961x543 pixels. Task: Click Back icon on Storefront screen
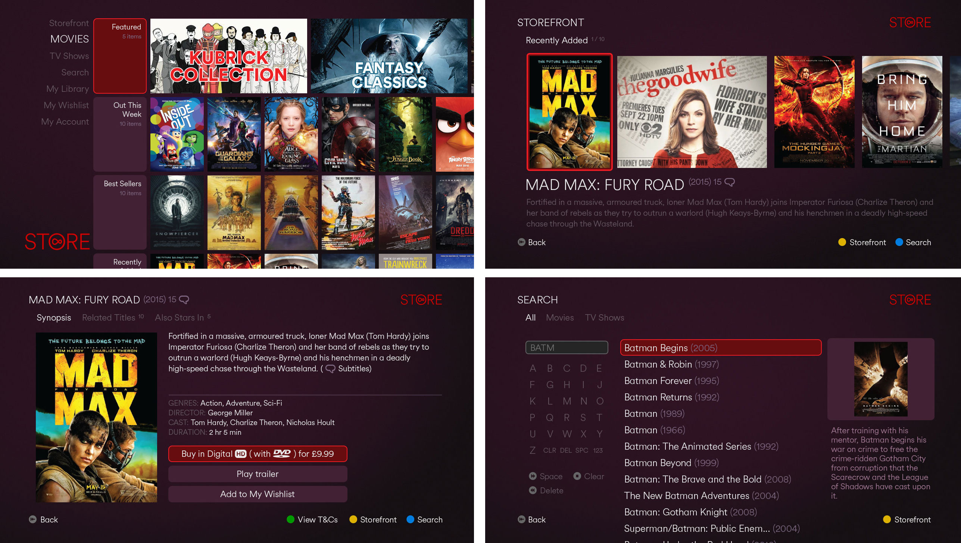(521, 242)
